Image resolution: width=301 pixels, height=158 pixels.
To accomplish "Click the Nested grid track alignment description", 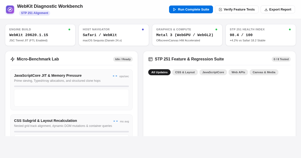I will point(63,126).
